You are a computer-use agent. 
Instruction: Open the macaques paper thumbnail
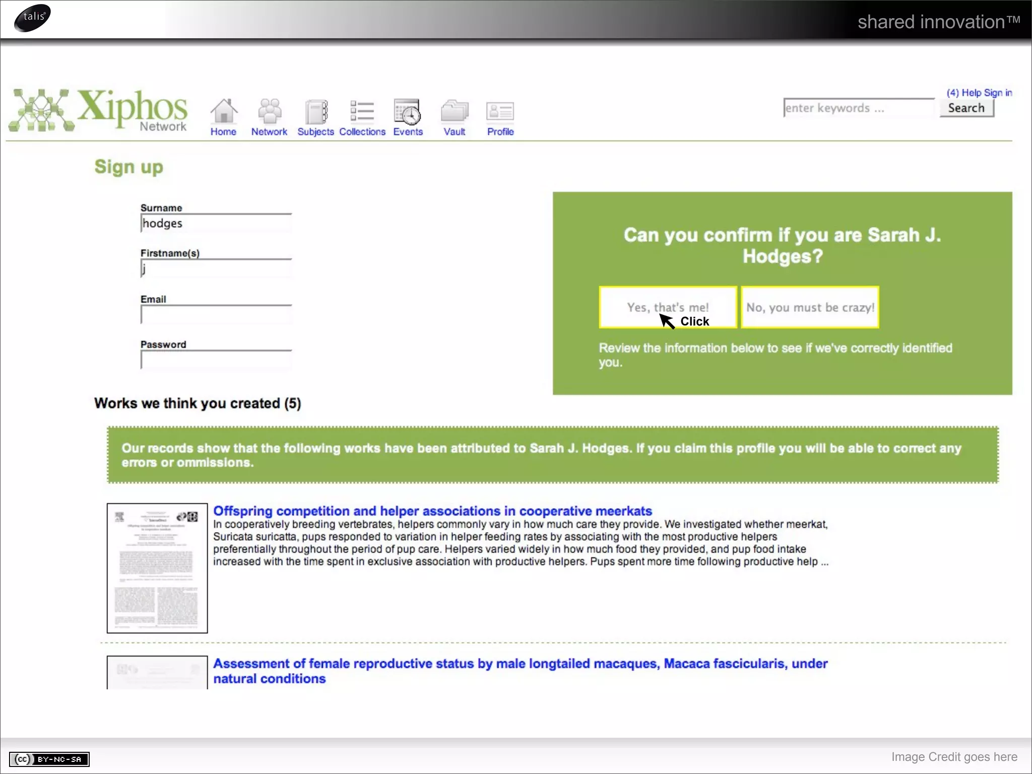157,672
